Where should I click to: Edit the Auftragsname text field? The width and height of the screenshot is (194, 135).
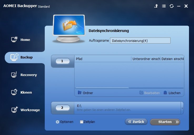pyautogui.click(x=140, y=41)
